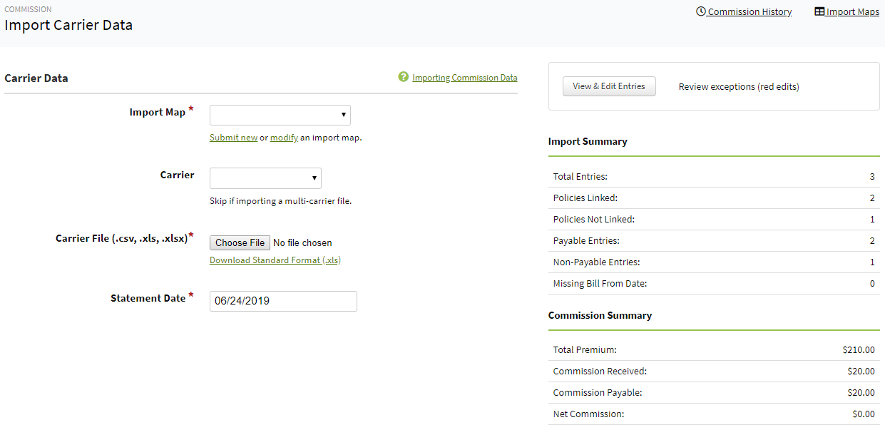This screenshot has height=430, width=885.
Task: Click the dropdown arrow on Import Map
Action: coord(344,115)
